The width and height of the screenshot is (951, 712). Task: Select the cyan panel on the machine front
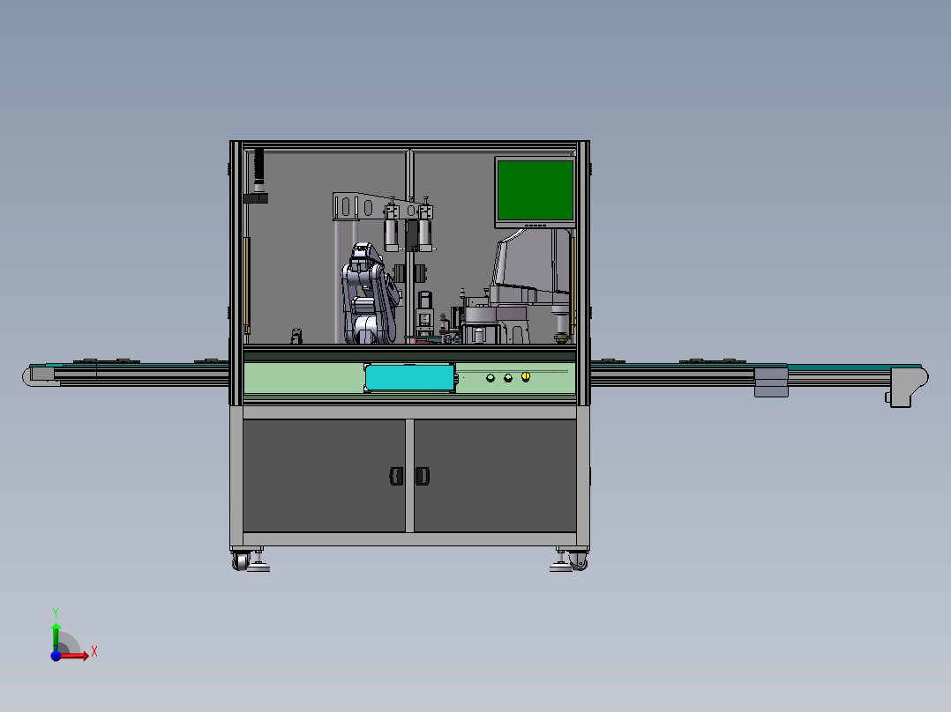(410, 378)
